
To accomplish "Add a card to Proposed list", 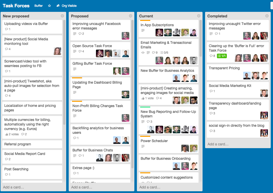I will coord(82,187).
